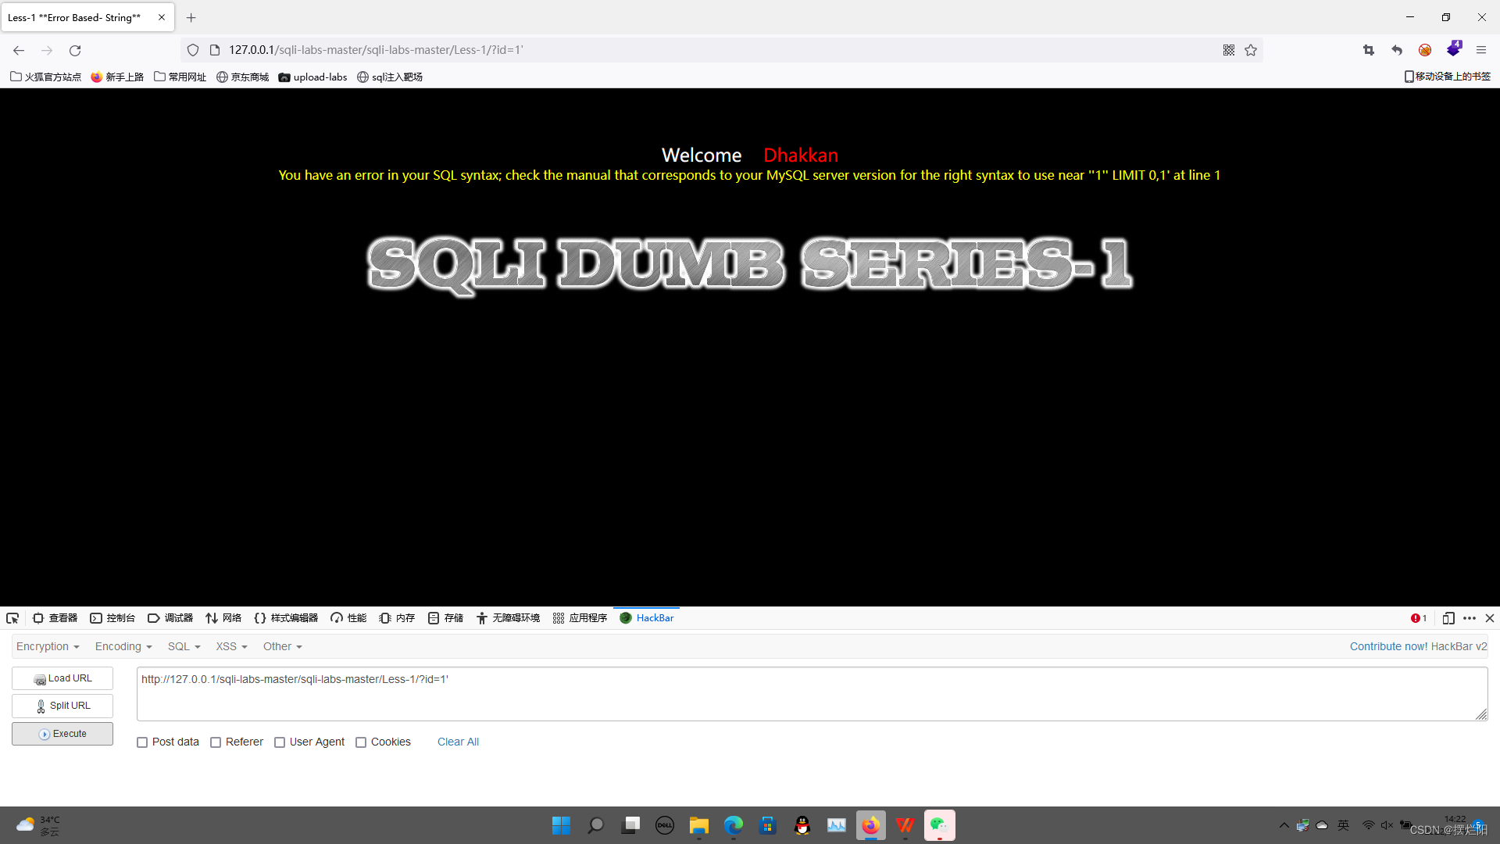Open the 京东商城 bookmark
The image size is (1500, 844).
click(x=242, y=77)
